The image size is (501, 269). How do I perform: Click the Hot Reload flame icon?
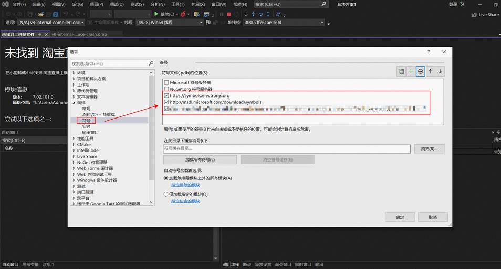click(183, 14)
